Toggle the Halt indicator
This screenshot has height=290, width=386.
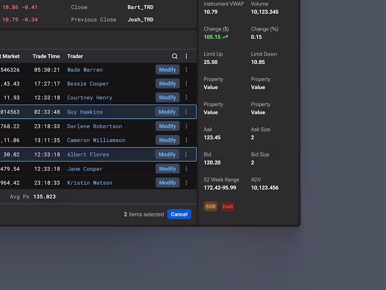coord(228,206)
